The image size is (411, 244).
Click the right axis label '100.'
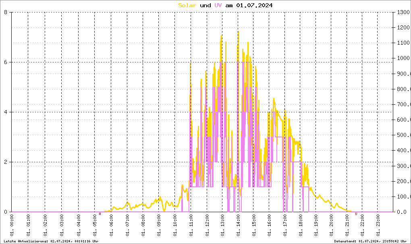(x=403, y=196)
